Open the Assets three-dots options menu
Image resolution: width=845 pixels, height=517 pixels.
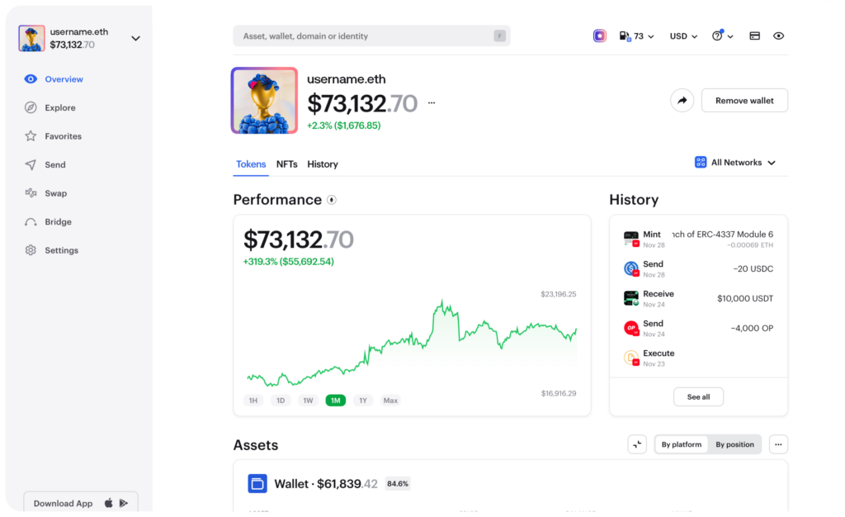[x=778, y=444]
